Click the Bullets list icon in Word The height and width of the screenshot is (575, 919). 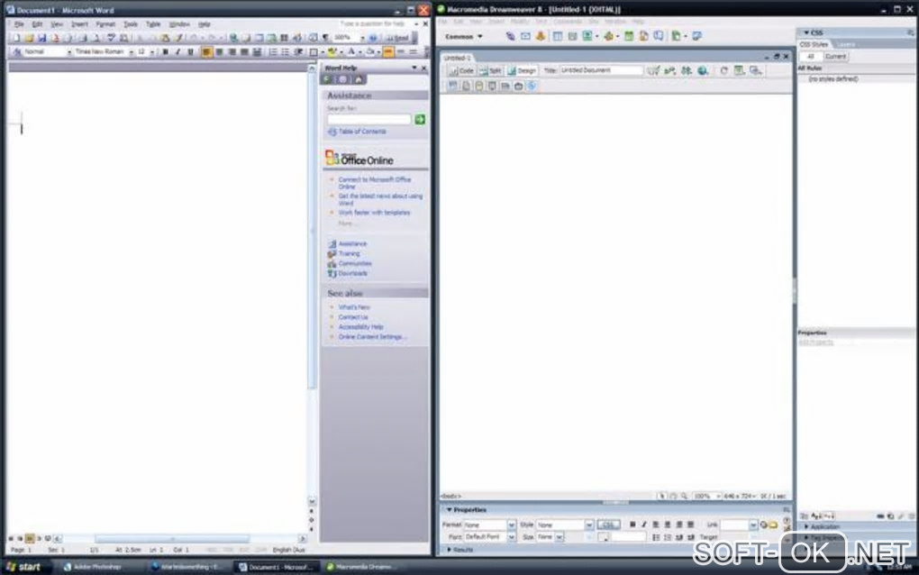point(286,52)
